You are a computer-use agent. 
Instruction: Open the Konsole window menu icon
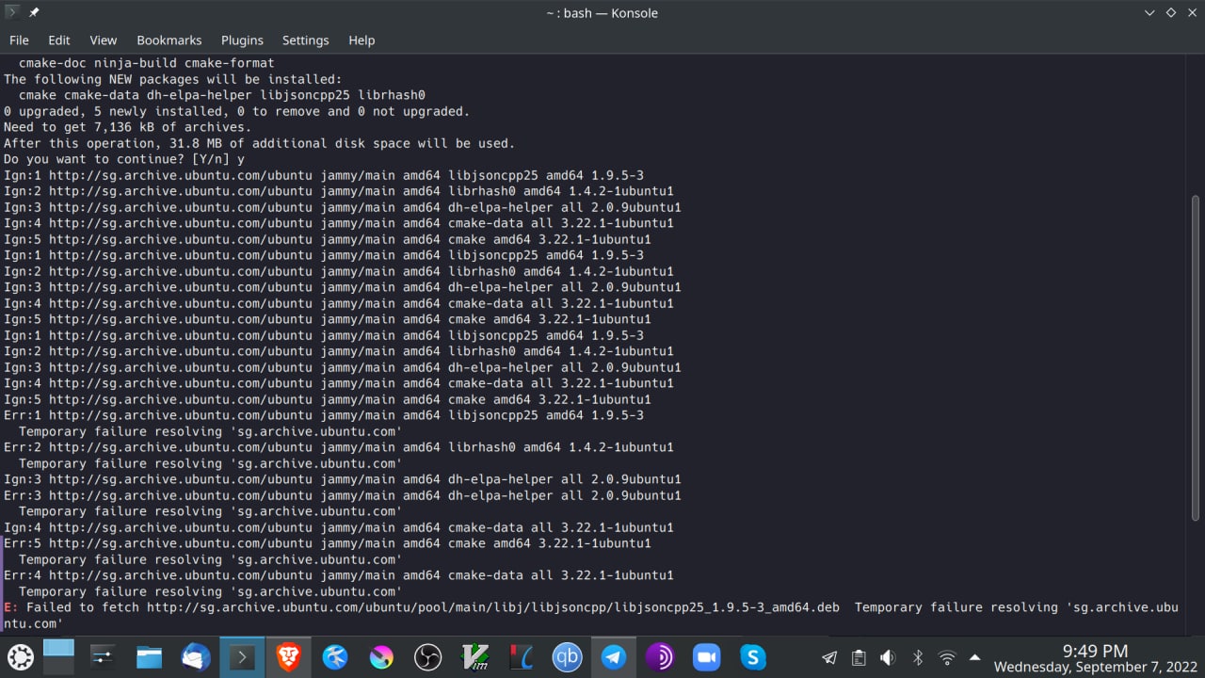coord(12,12)
